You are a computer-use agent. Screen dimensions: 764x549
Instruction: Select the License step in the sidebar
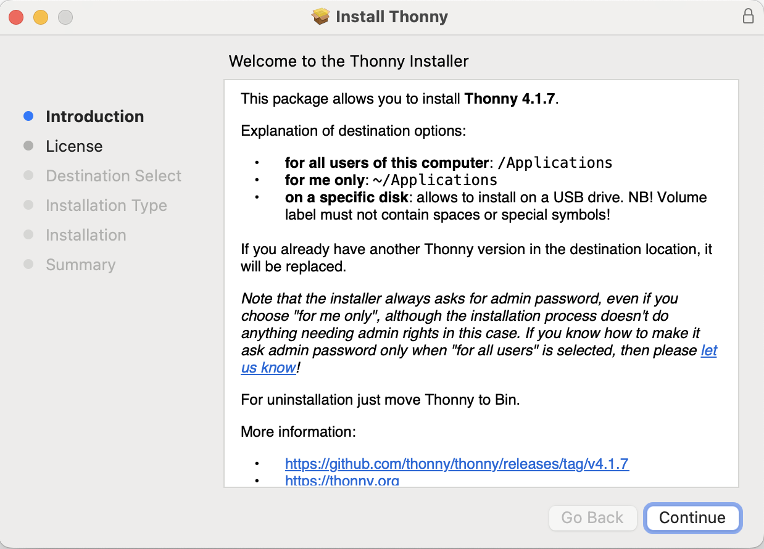[x=74, y=146]
